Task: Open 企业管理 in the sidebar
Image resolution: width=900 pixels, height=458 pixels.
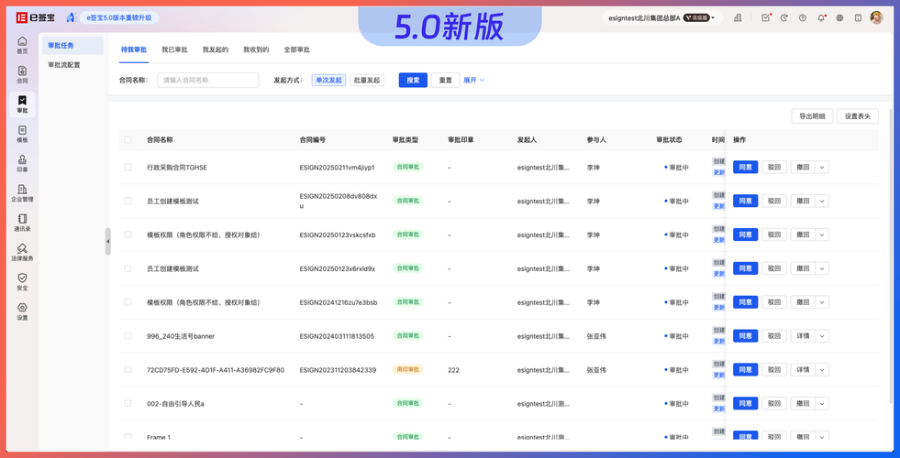Action: click(22, 192)
